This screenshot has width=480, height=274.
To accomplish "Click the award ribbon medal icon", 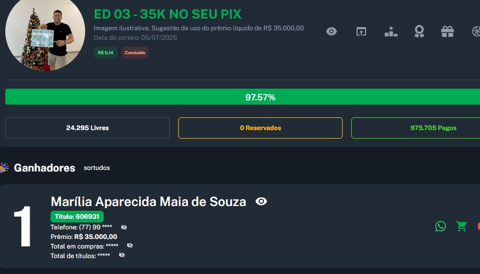I will point(419,31).
